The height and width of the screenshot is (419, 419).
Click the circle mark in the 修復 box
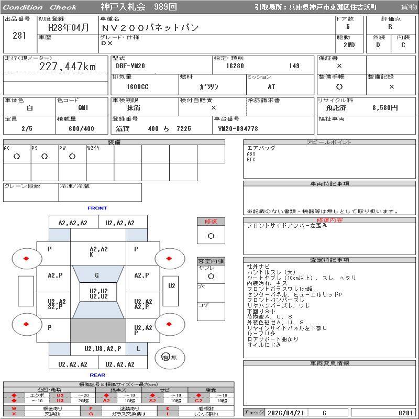(x=211, y=236)
